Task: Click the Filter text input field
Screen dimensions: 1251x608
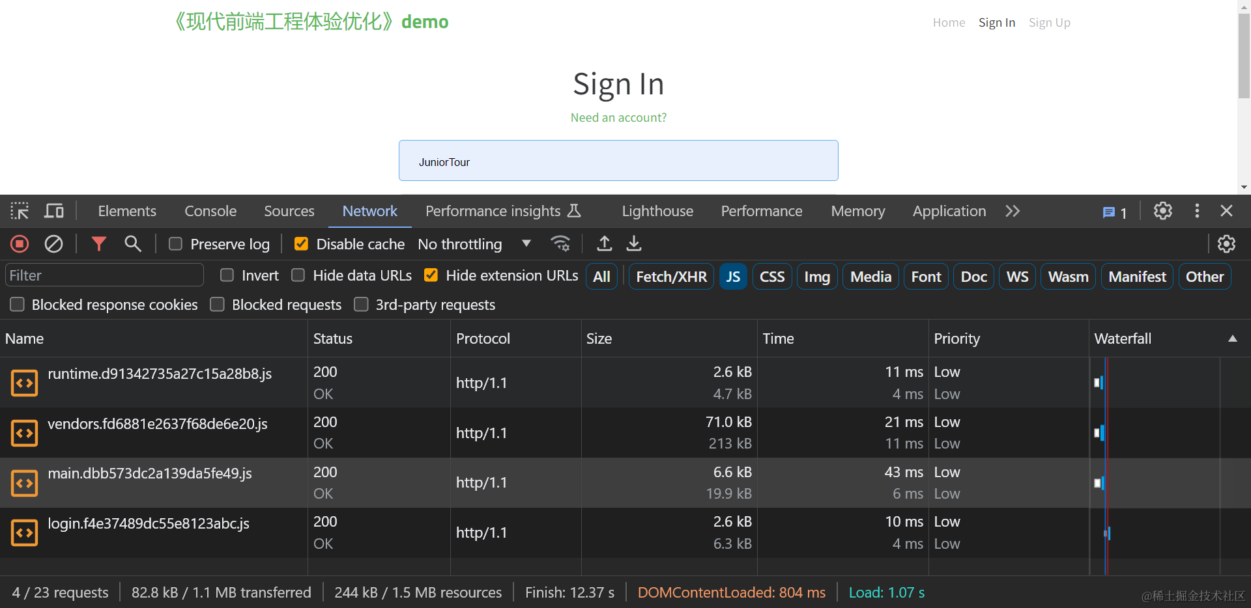Action: (104, 275)
